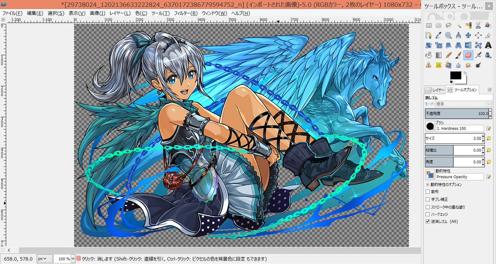Select the Alignment tool
Viewport: 496px width, 264px height.
[478, 35]
